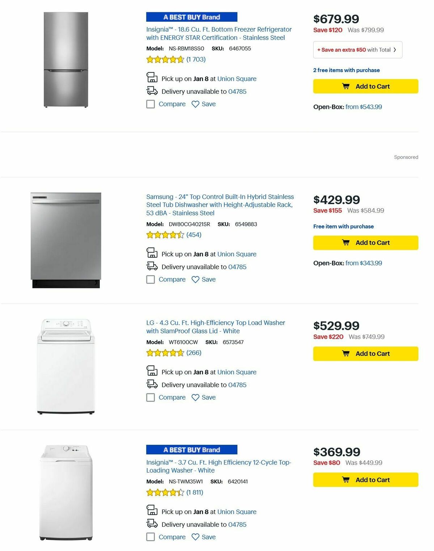Click the delivery truck icon for the Insignia refrigerator
The width and height of the screenshot is (434, 551).
(152, 91)
